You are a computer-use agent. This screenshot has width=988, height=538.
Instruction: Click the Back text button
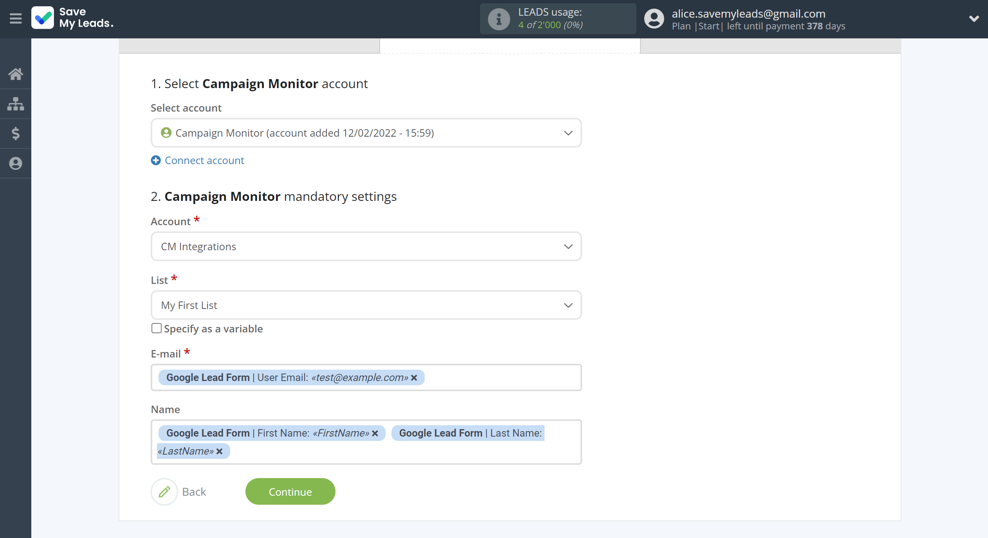pos(194,492)
